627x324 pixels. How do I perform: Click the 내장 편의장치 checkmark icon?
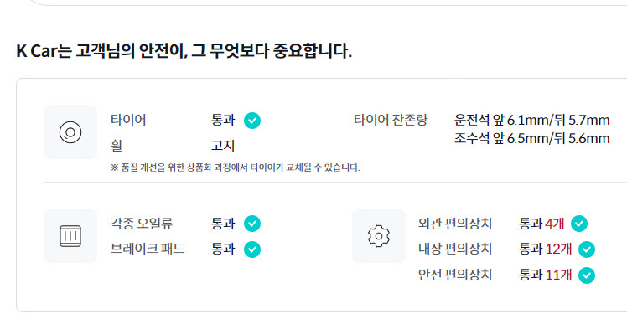pos(587,249)
